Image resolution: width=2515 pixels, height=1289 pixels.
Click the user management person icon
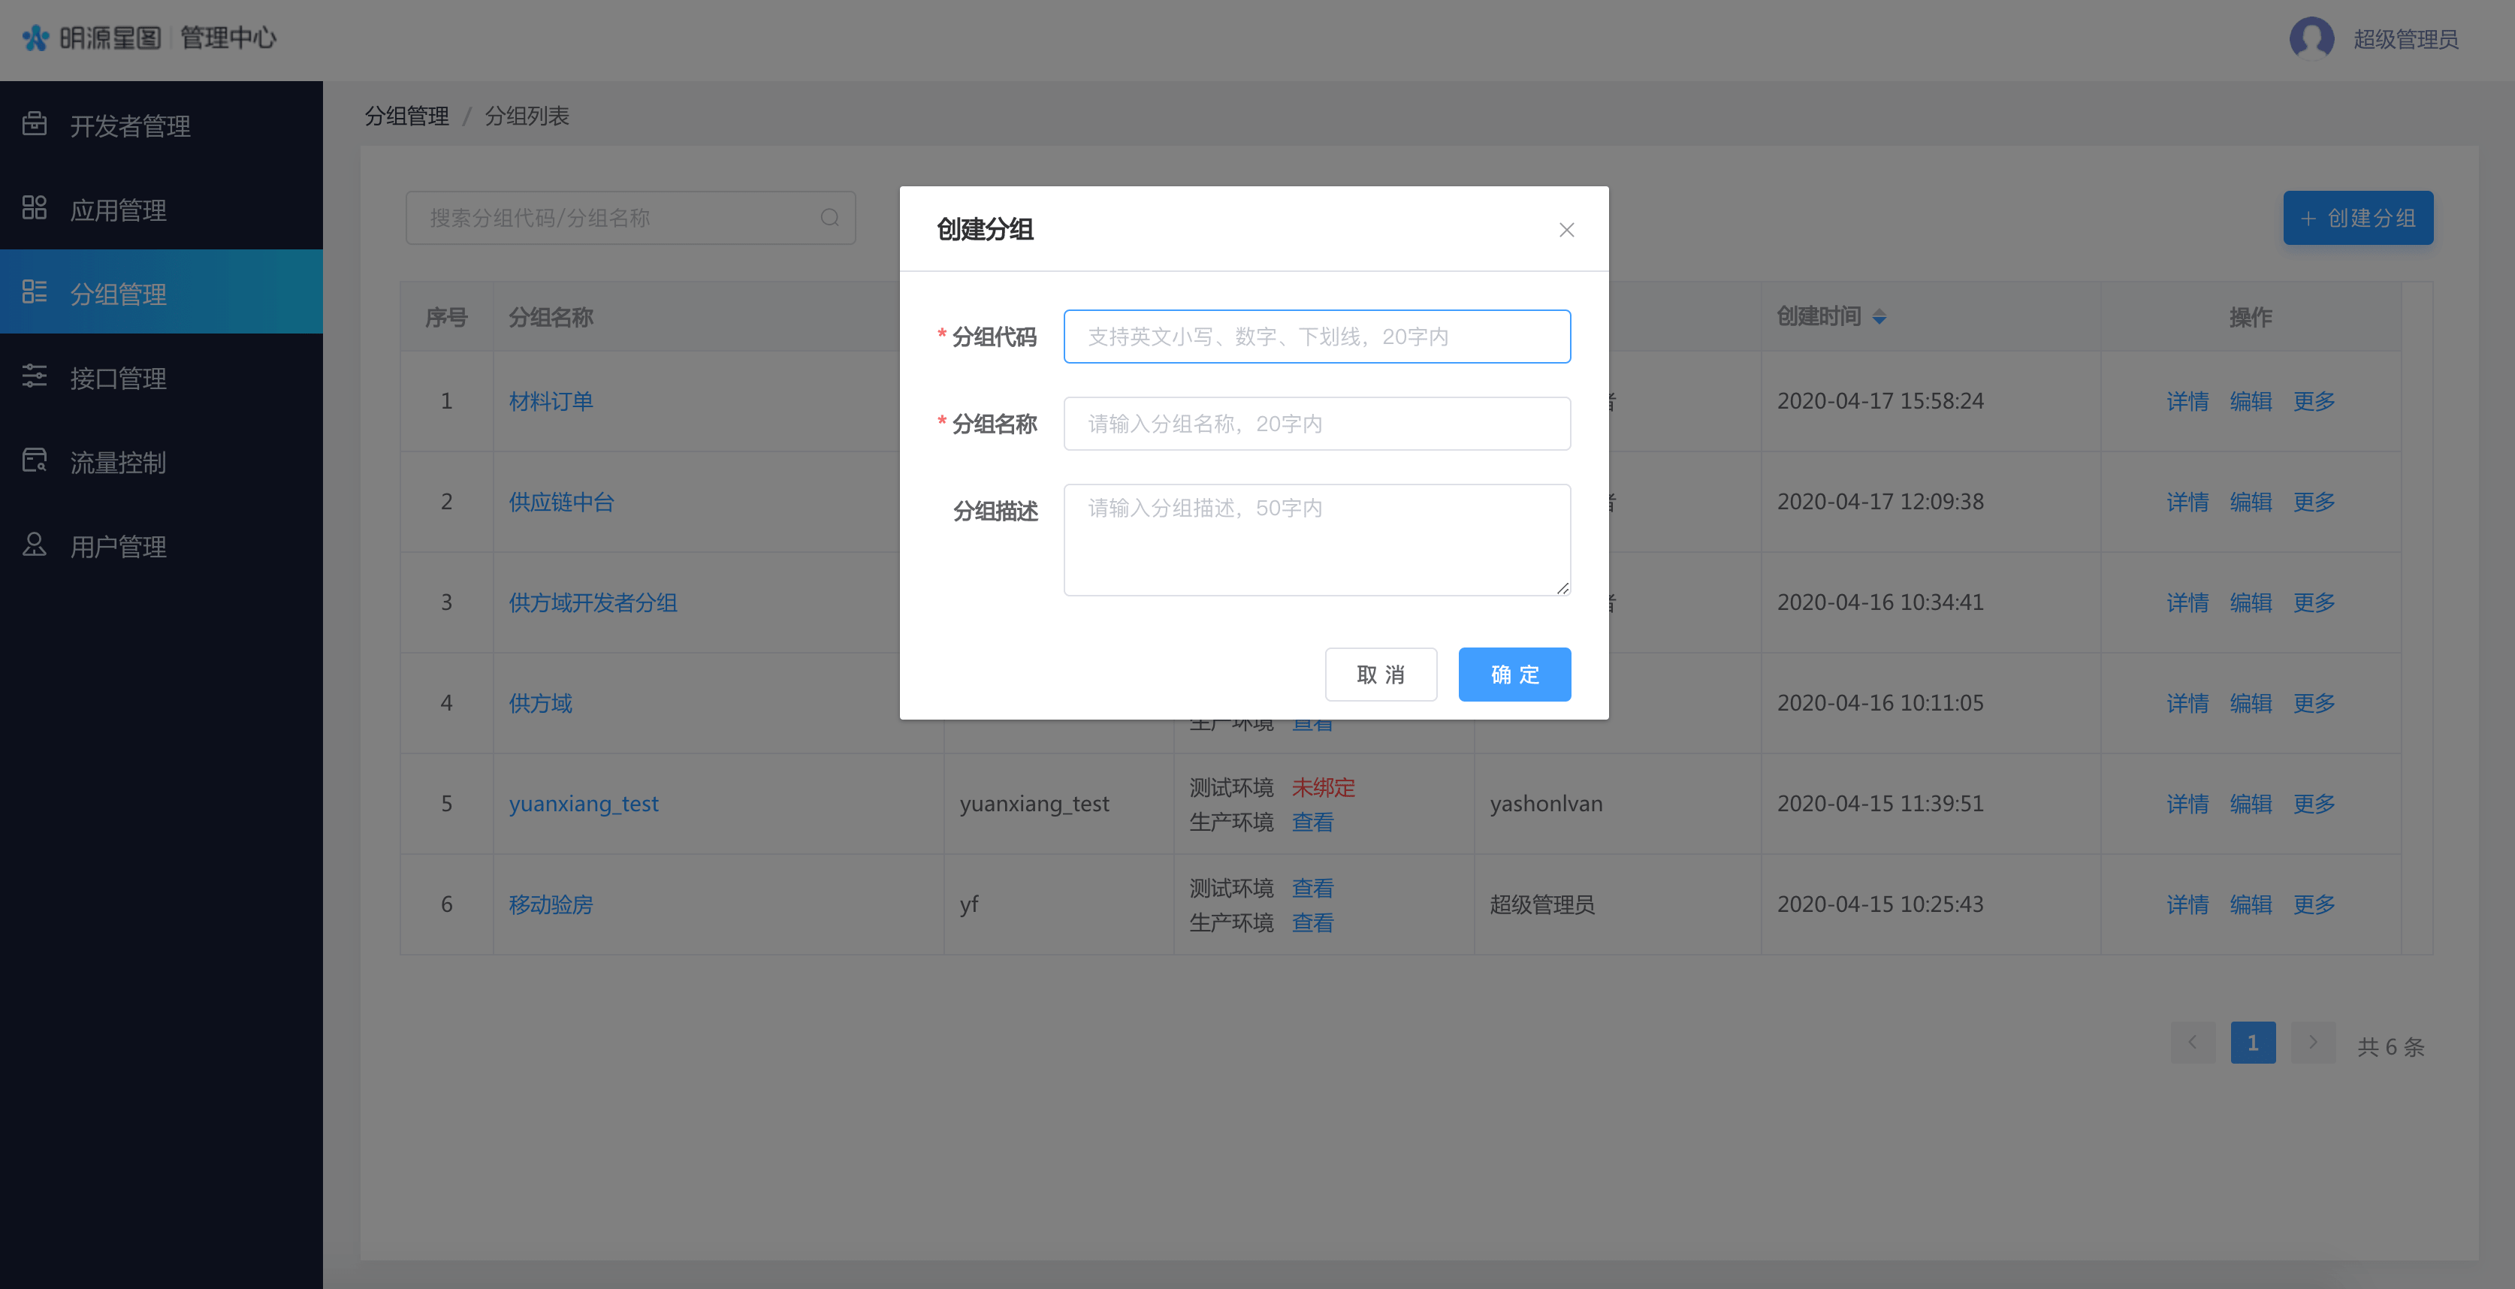pos(34,544)
